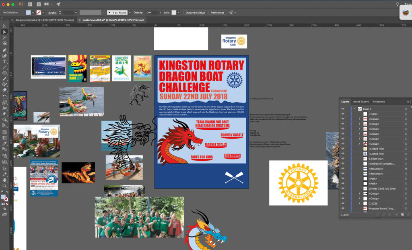
Task: Select the Lasso tool
Action: pyautogui.click(x=4, y=43)
